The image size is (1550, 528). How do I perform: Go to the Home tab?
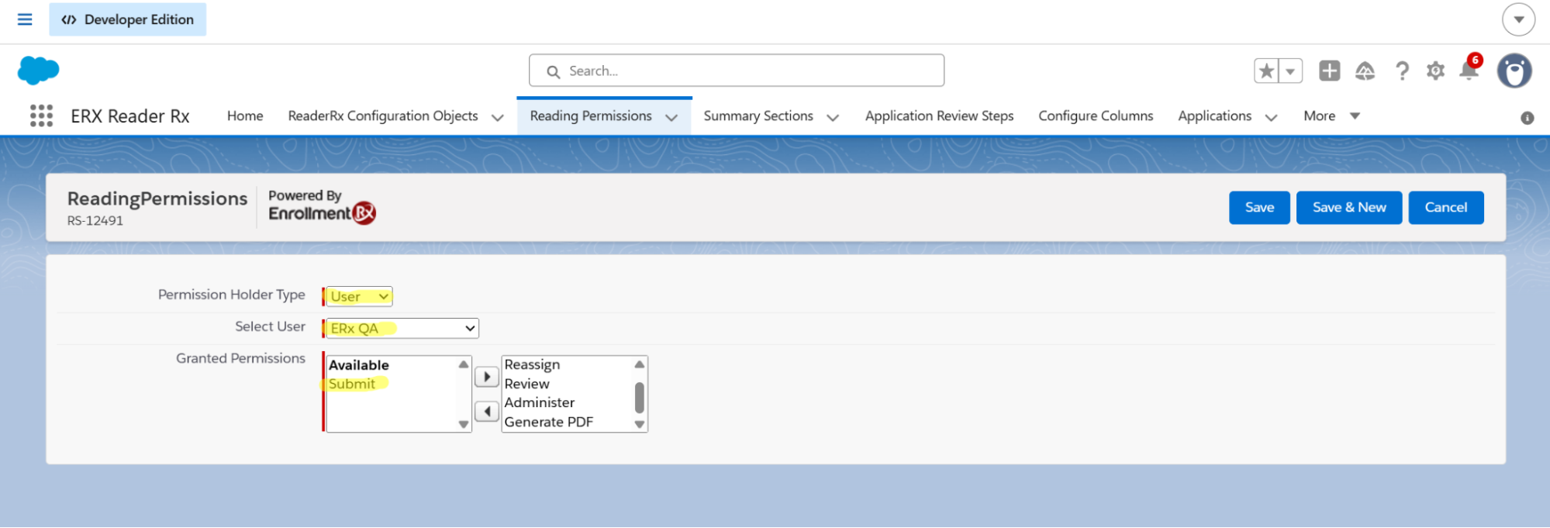click(245, 116)
